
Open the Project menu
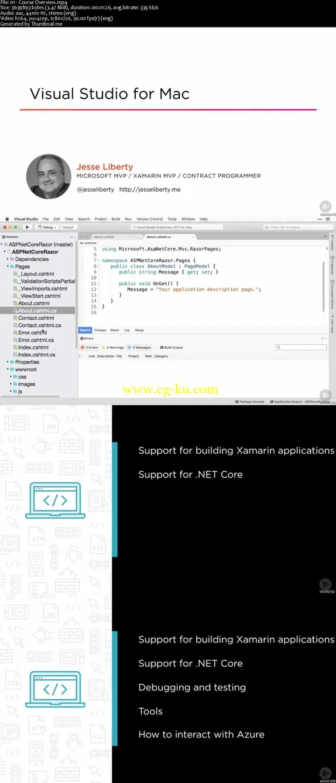(x=100, y=219)
